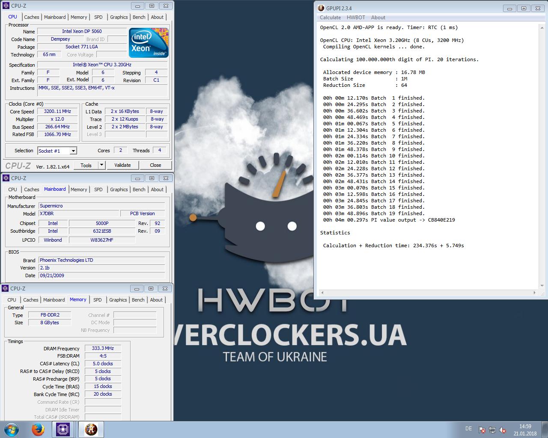Select SPD tab in Mainboard CPU-Z window

98,189
